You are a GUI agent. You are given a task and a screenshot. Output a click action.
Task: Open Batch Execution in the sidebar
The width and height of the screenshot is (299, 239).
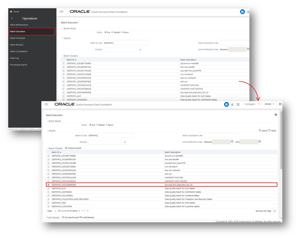(x=32, y=31)
